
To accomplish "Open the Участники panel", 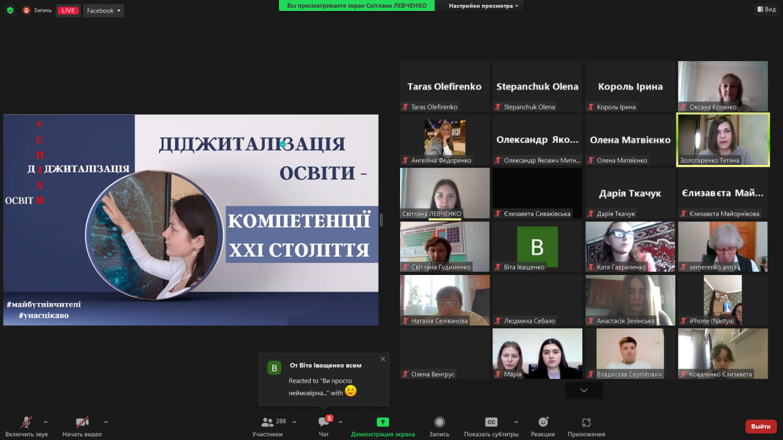I will (267, 422).
